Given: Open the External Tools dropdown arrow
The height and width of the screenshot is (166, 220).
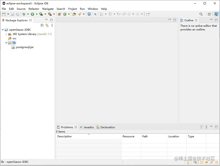Looking at the screenshot, I should [x=54, y=14].
